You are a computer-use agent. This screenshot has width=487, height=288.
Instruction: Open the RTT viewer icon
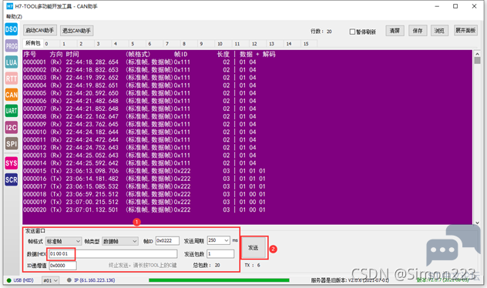click(x=12, y=79)
